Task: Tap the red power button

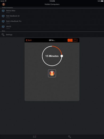Action: click(52, 73)
